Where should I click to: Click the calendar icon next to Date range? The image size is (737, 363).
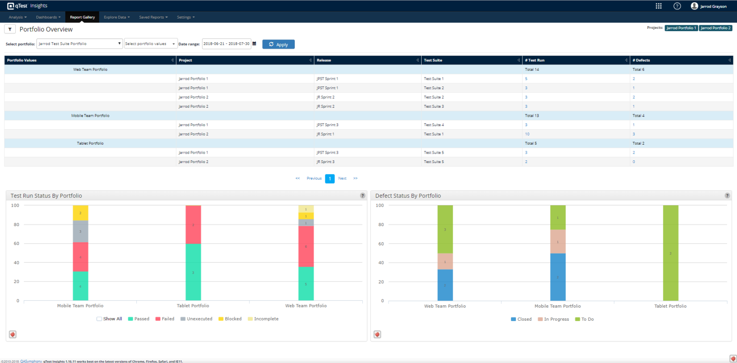254,44
